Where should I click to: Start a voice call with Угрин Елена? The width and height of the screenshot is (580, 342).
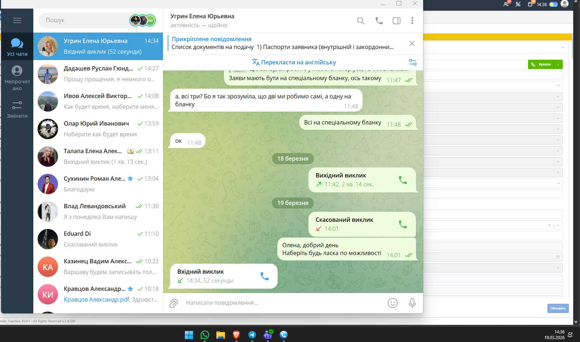(379, 21)
